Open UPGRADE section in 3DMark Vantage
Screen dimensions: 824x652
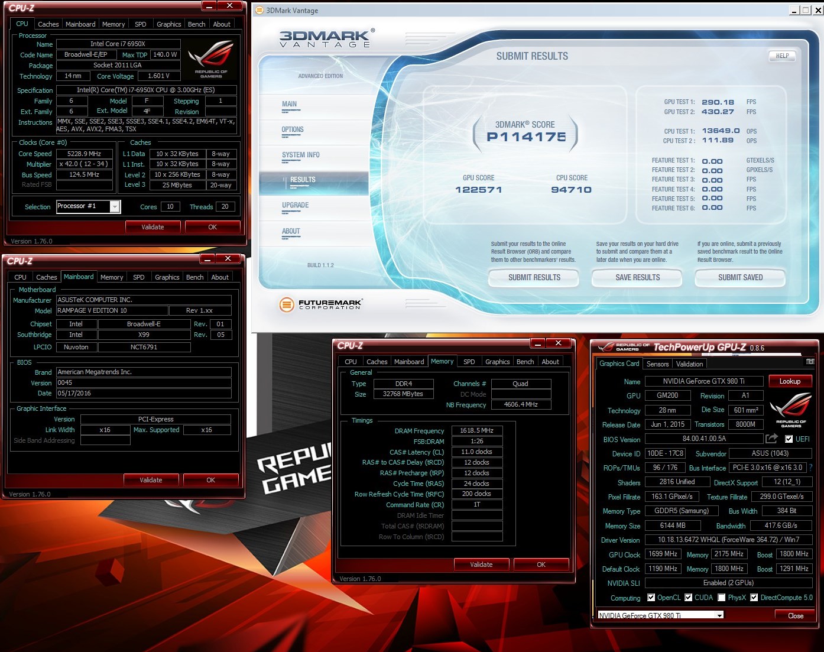[x=296, y=206]
